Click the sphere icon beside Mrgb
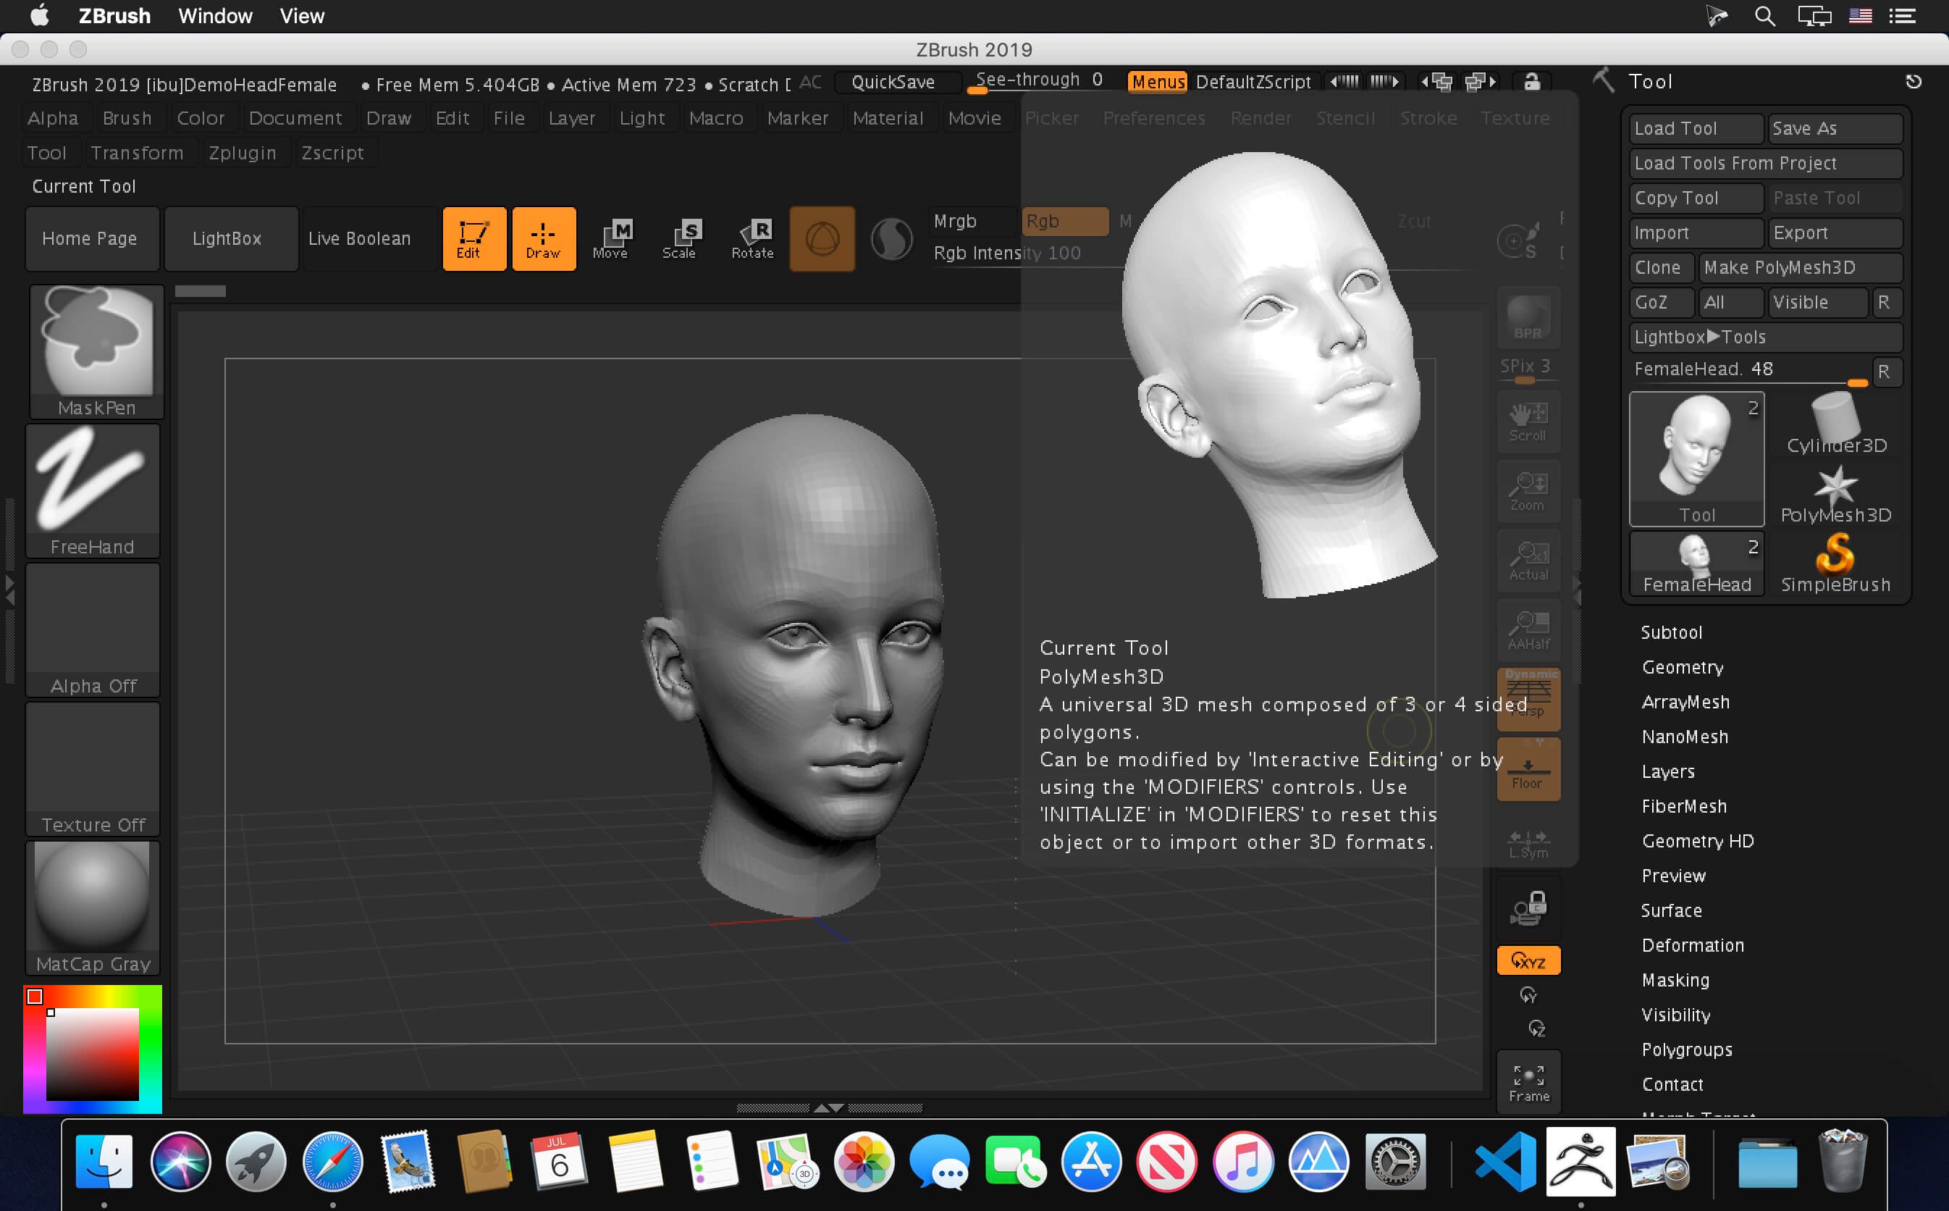Image resolution: width=1949 pixels, height=1211 pixels. (x=892, y=239)
